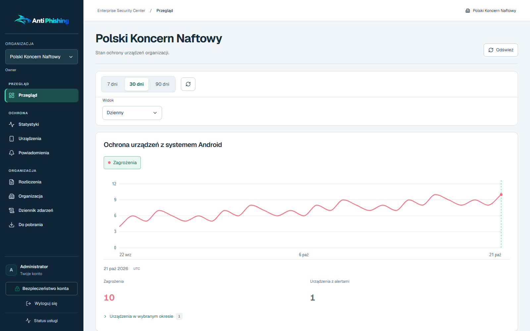Click the refresh arrows icon in the Odśwież button
Screen dimensions: 530x331
(x=491, y=50)
